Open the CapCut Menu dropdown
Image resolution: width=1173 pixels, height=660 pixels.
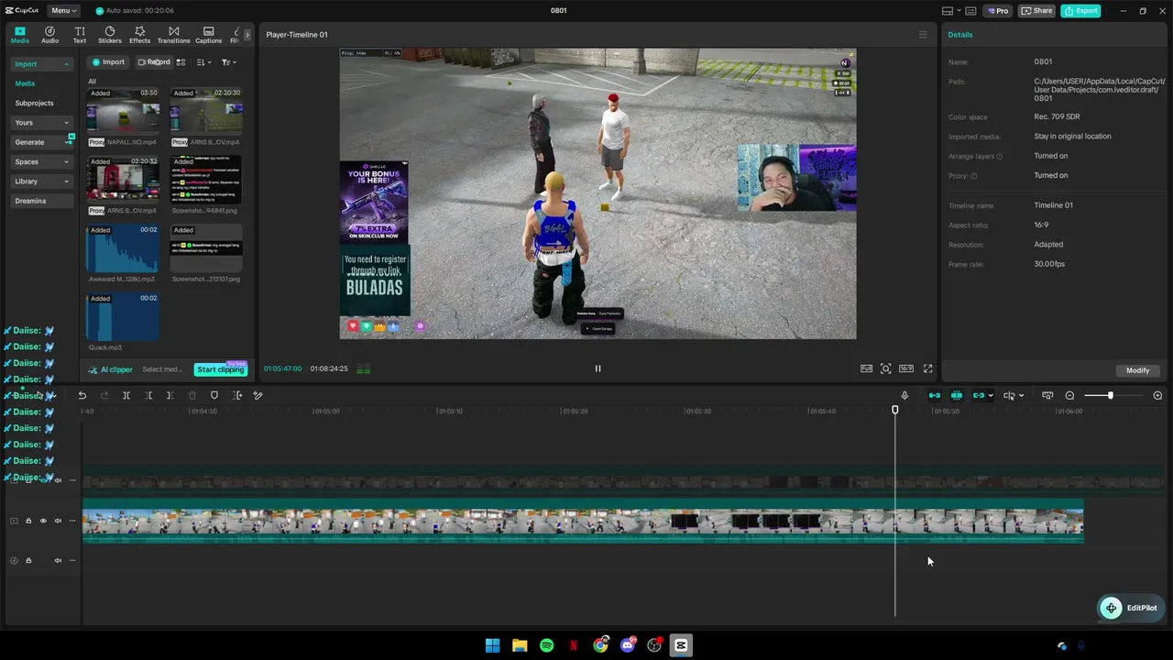(63, 11)
